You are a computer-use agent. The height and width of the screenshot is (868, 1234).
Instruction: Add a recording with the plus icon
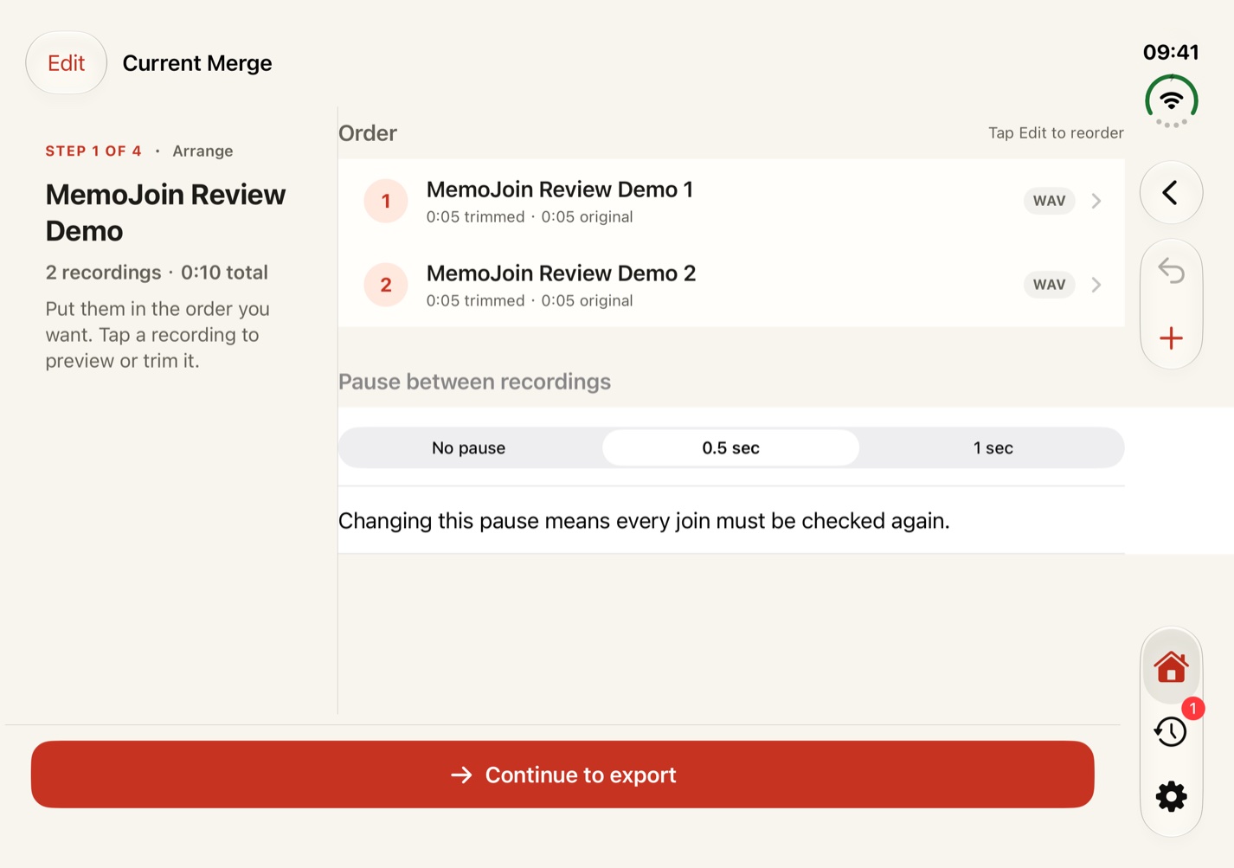tap(1171, 338)
